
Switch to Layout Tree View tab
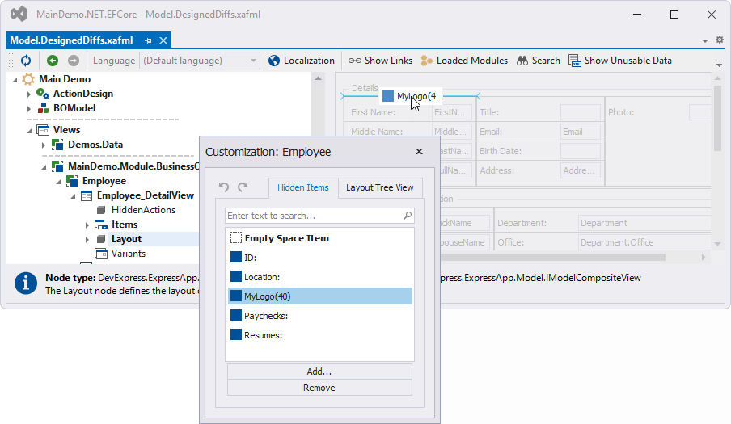[379, 187]
